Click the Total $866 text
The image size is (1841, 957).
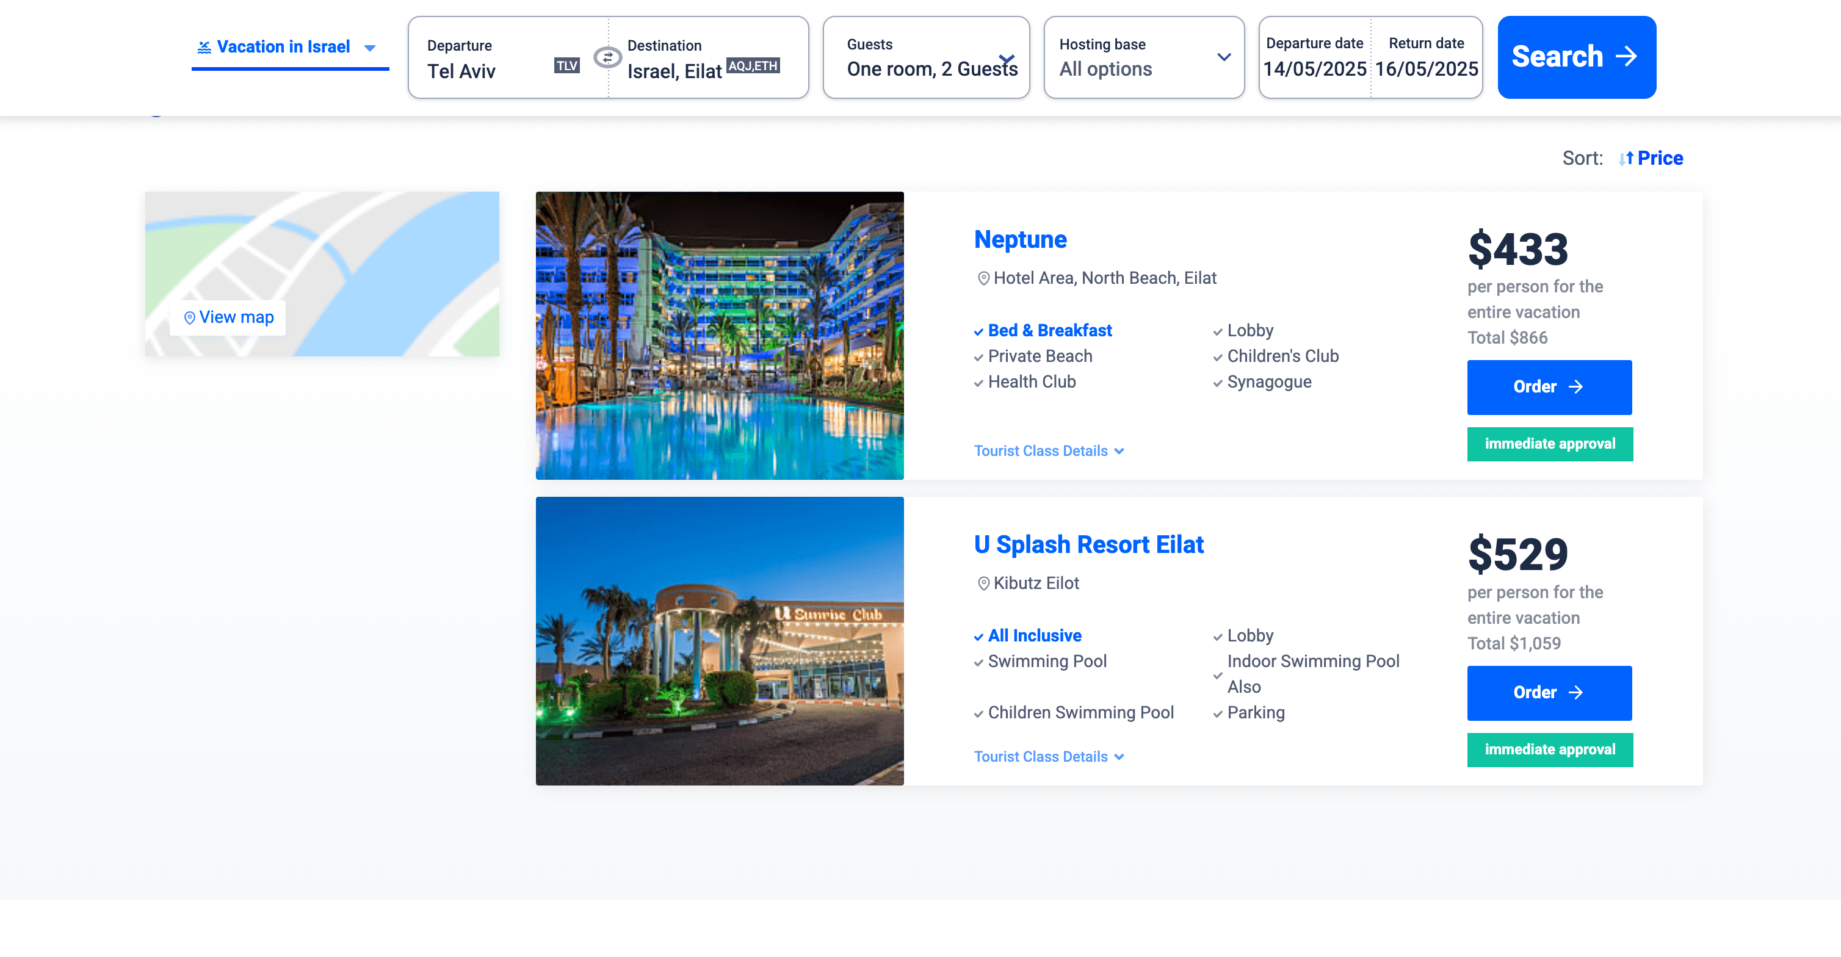click(1507, 338)
